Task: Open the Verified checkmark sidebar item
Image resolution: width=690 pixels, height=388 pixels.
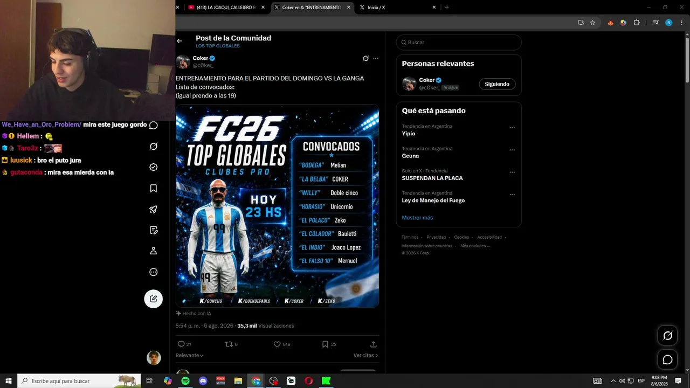Action: pyautogui.click(x=154, y=167)
